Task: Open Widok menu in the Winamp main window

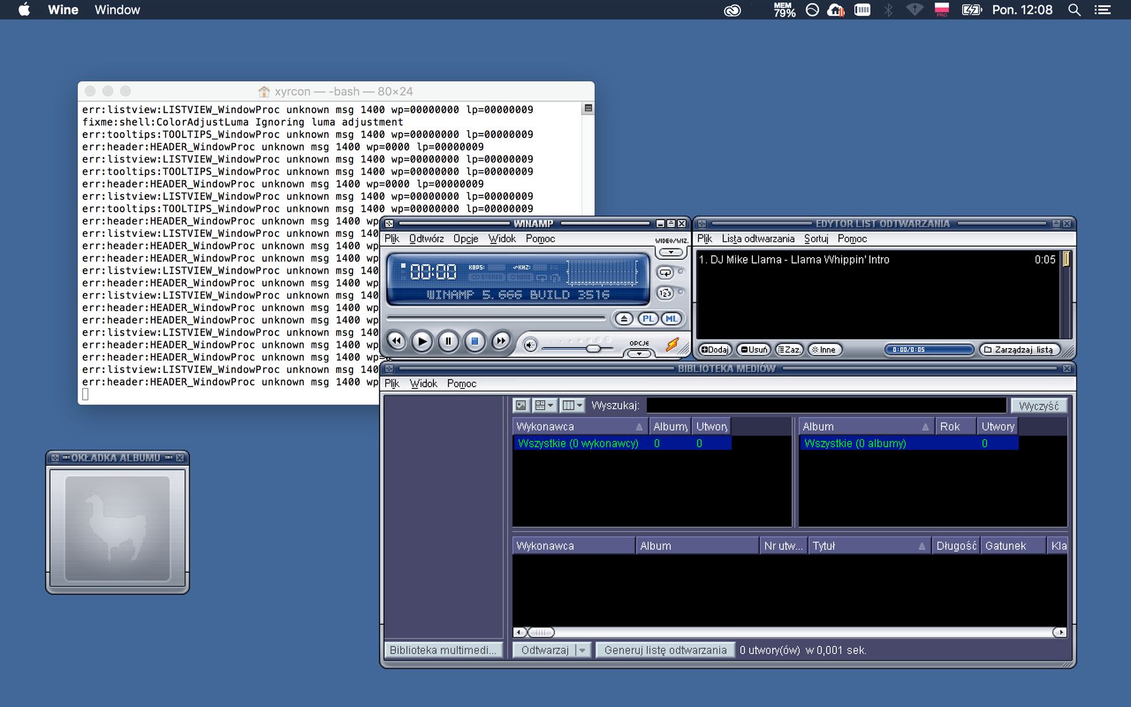Action: click(502, 239)
